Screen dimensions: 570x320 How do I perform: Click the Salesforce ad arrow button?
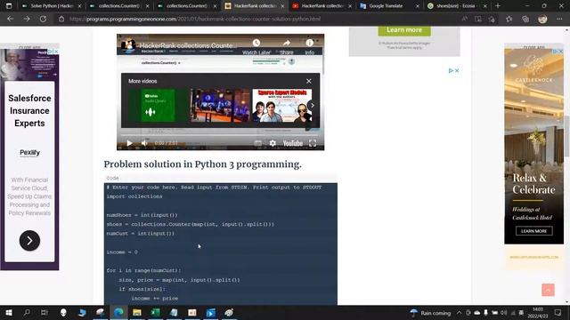click(29, 241)
